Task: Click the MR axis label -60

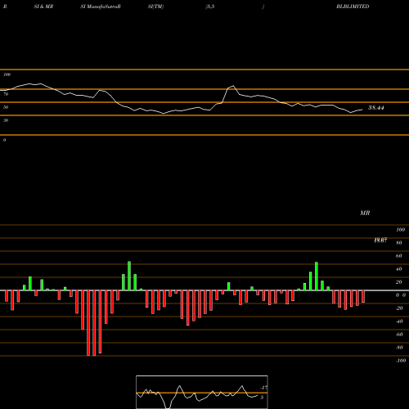Action: coord(399,335)
